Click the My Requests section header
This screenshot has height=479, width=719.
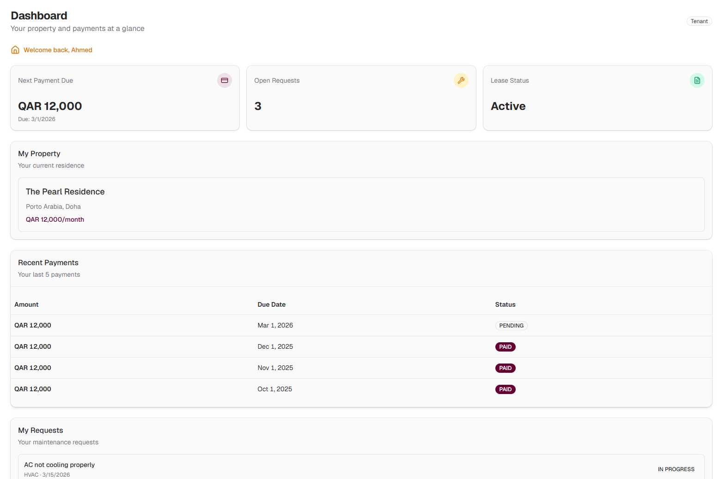(x=41, y=430)
